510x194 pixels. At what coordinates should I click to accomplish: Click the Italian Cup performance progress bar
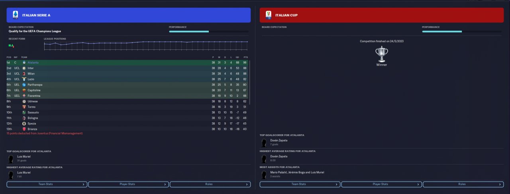(462, 31)
